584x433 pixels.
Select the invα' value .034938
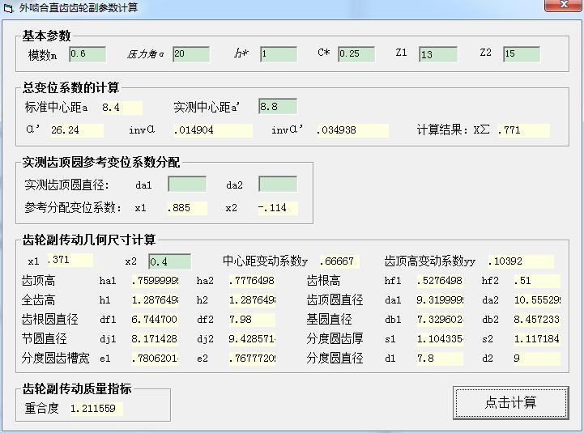pos(352,130)
